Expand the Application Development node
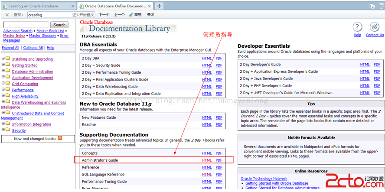This screenshot has width=385, height=192. point(3,77)
